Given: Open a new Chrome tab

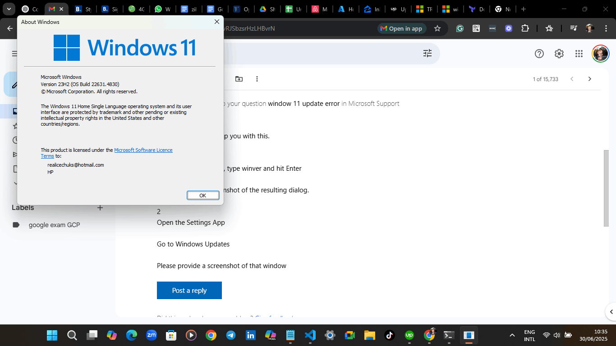Looking at the screenshot, I should pyautogui.click(x=523, y=9).
